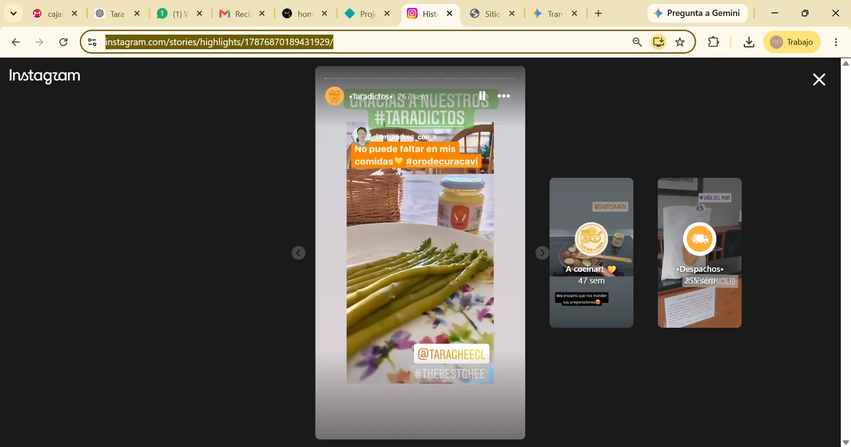The height and width of the screenshot is (447, 851).
Task: Click the address bar URL
Action: click(x=219, y=42)
